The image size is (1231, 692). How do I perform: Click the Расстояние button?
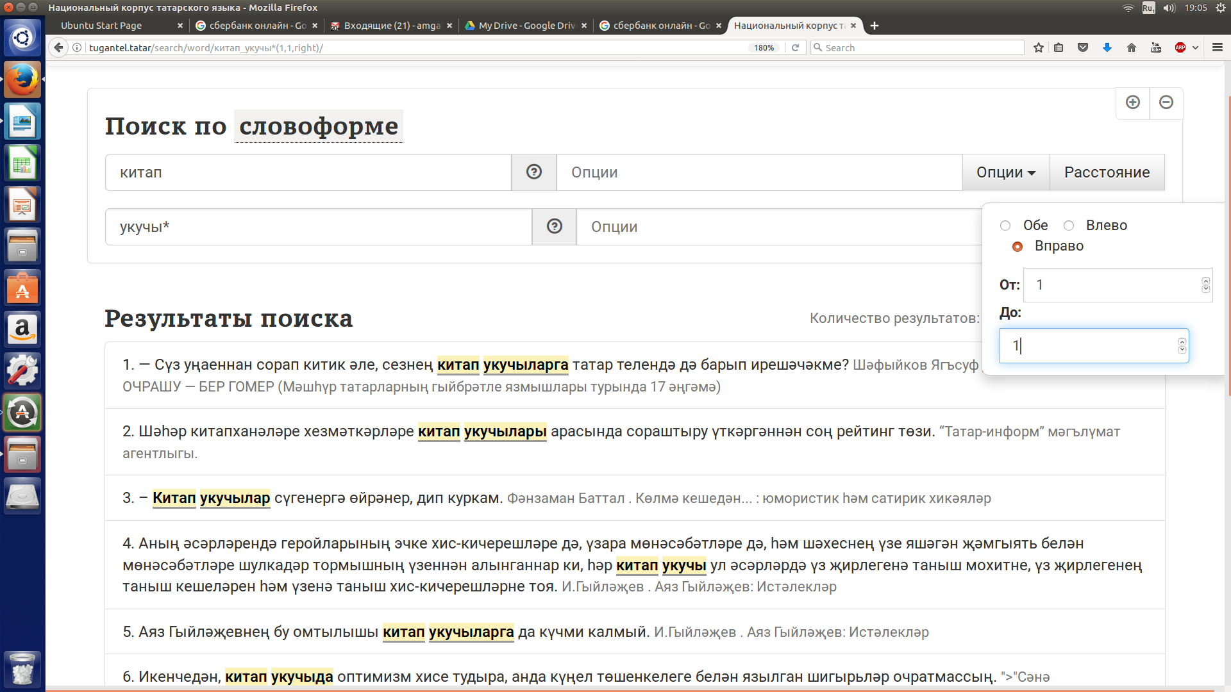point(1107,172)
